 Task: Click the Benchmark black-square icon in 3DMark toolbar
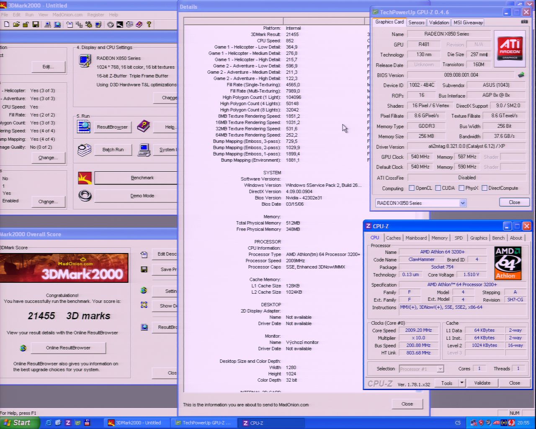[x=120, y=25]
